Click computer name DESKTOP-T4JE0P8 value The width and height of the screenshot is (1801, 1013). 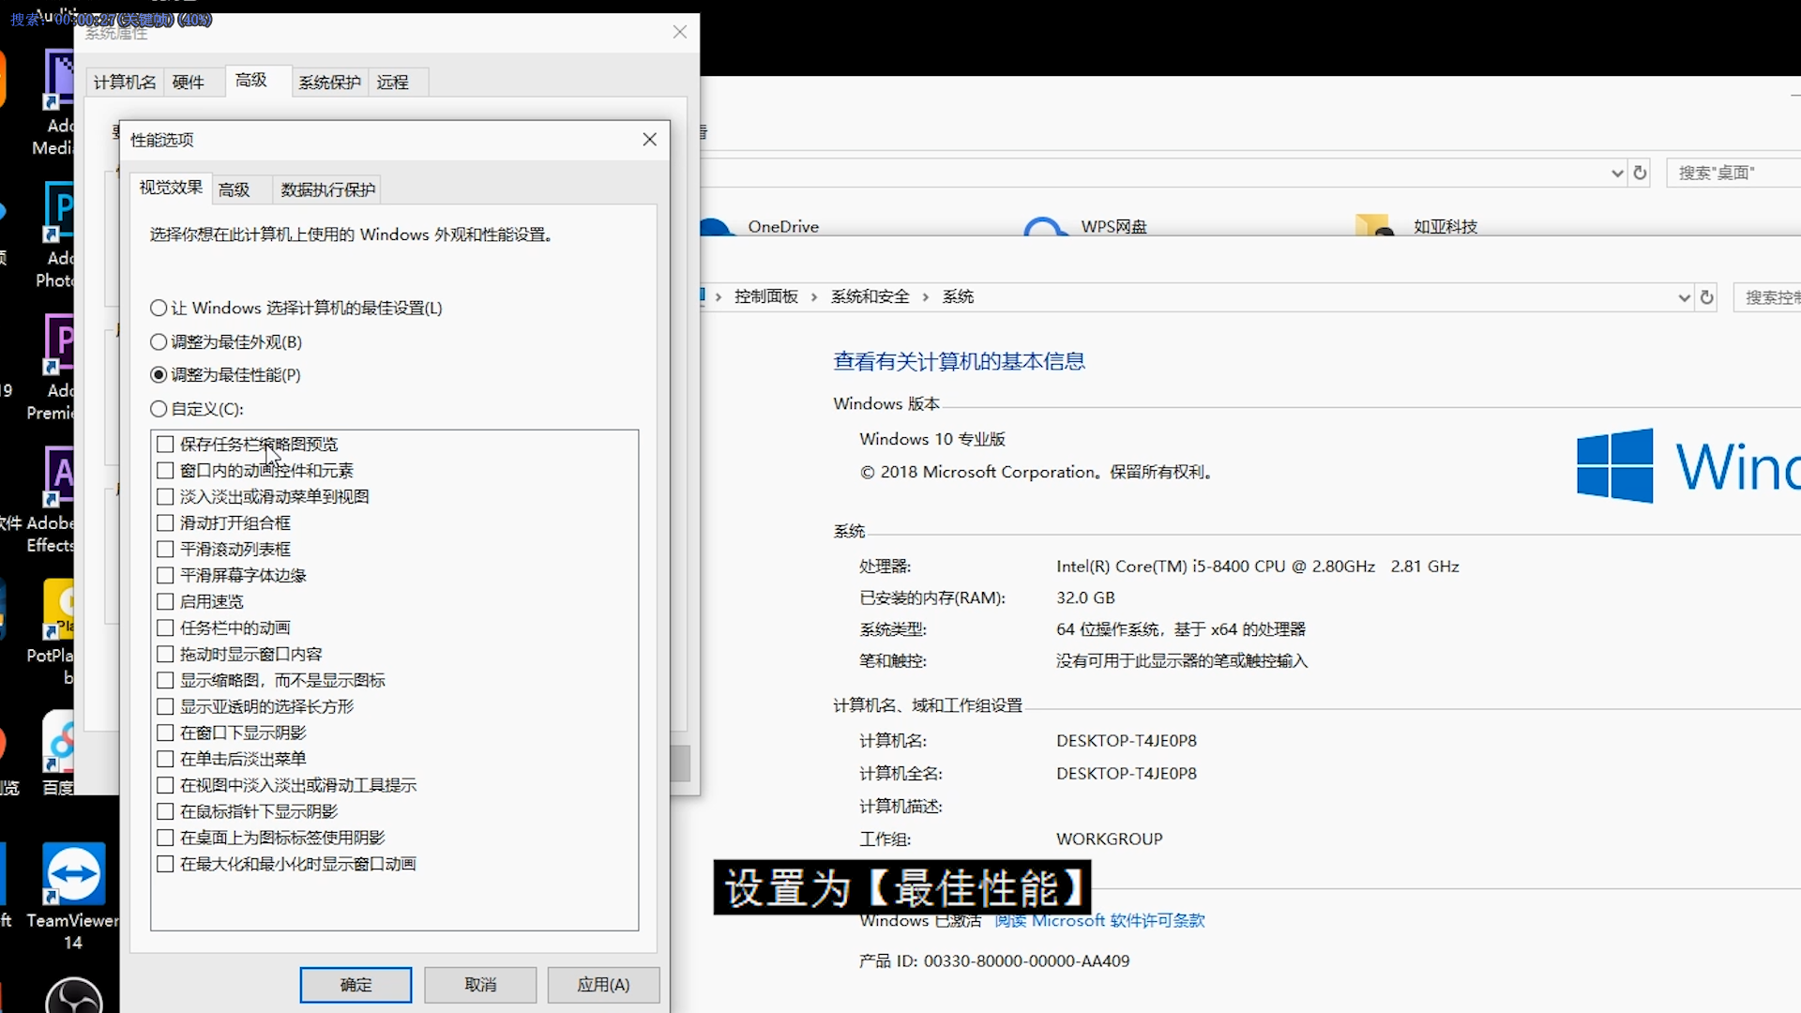click(1127, 741)
